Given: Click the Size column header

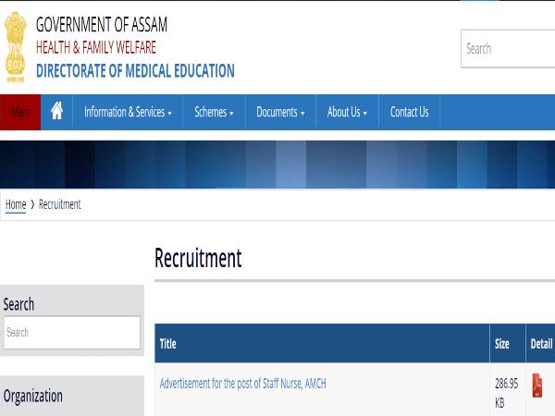Looking at the screenshot, I should 502,344.
